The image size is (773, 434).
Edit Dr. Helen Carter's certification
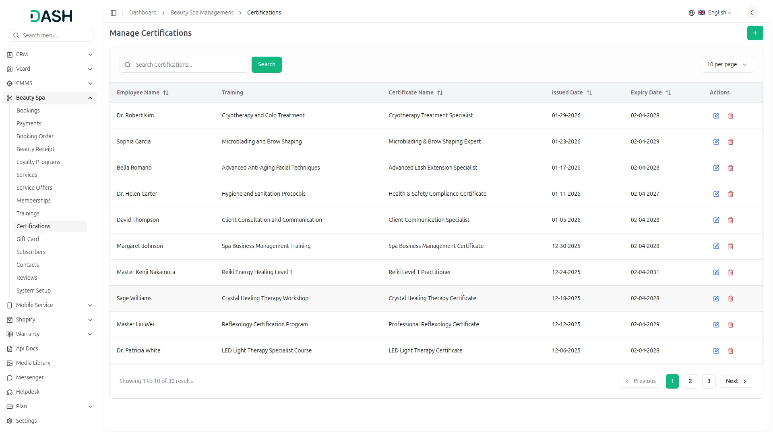pos(716,194)
